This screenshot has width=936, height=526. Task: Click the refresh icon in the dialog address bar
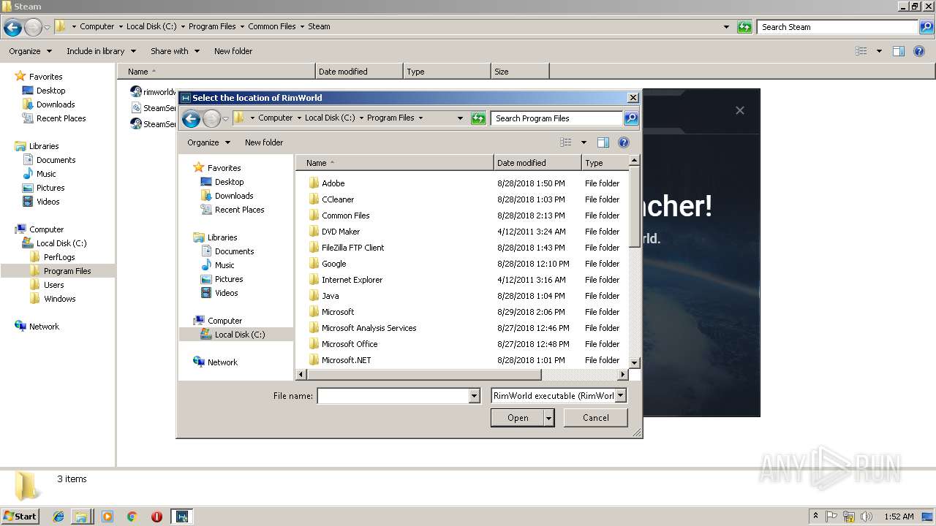[x=478, y=118]
